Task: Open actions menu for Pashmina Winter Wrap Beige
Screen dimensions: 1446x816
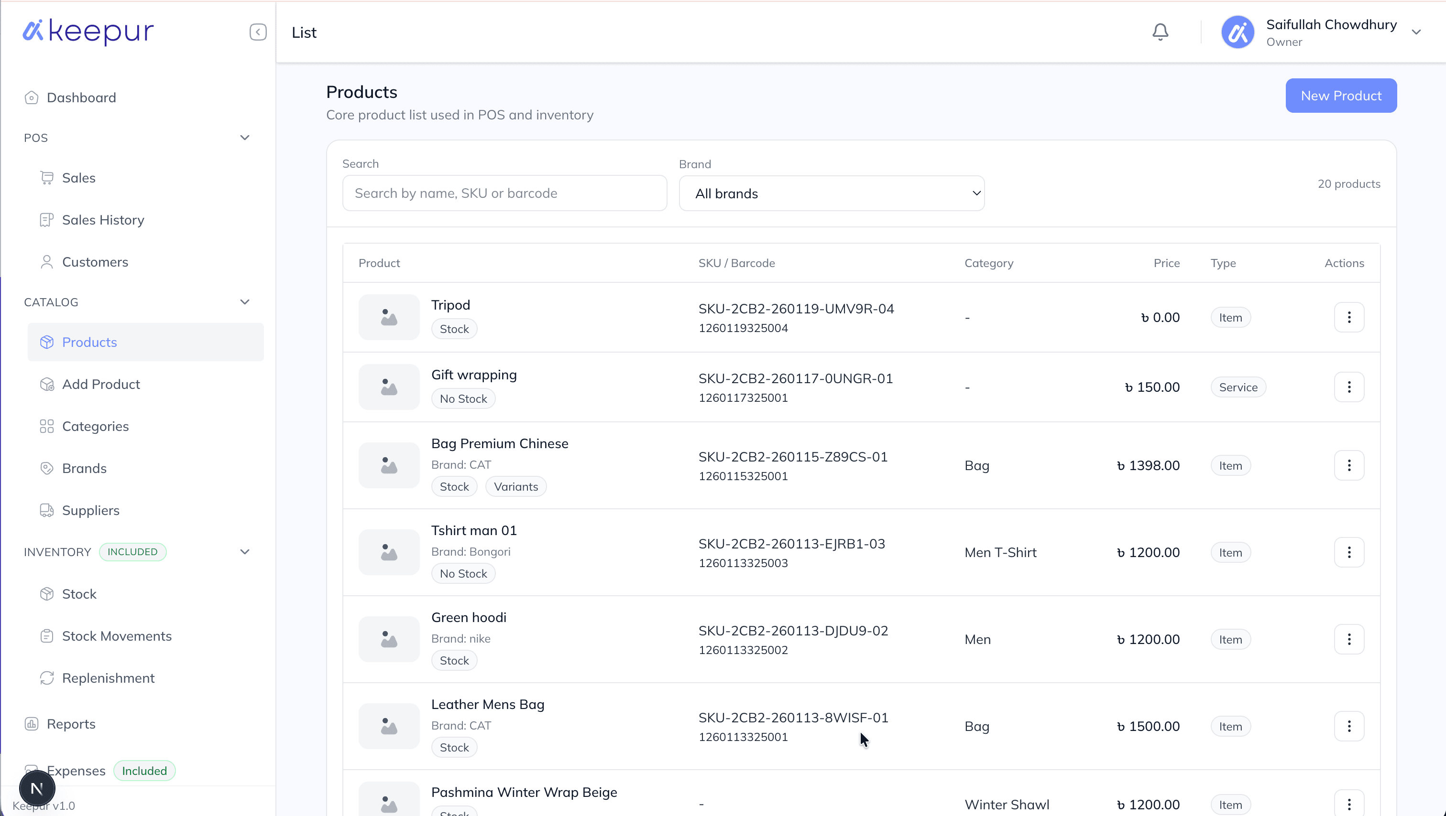Action: pos(1349,805)
